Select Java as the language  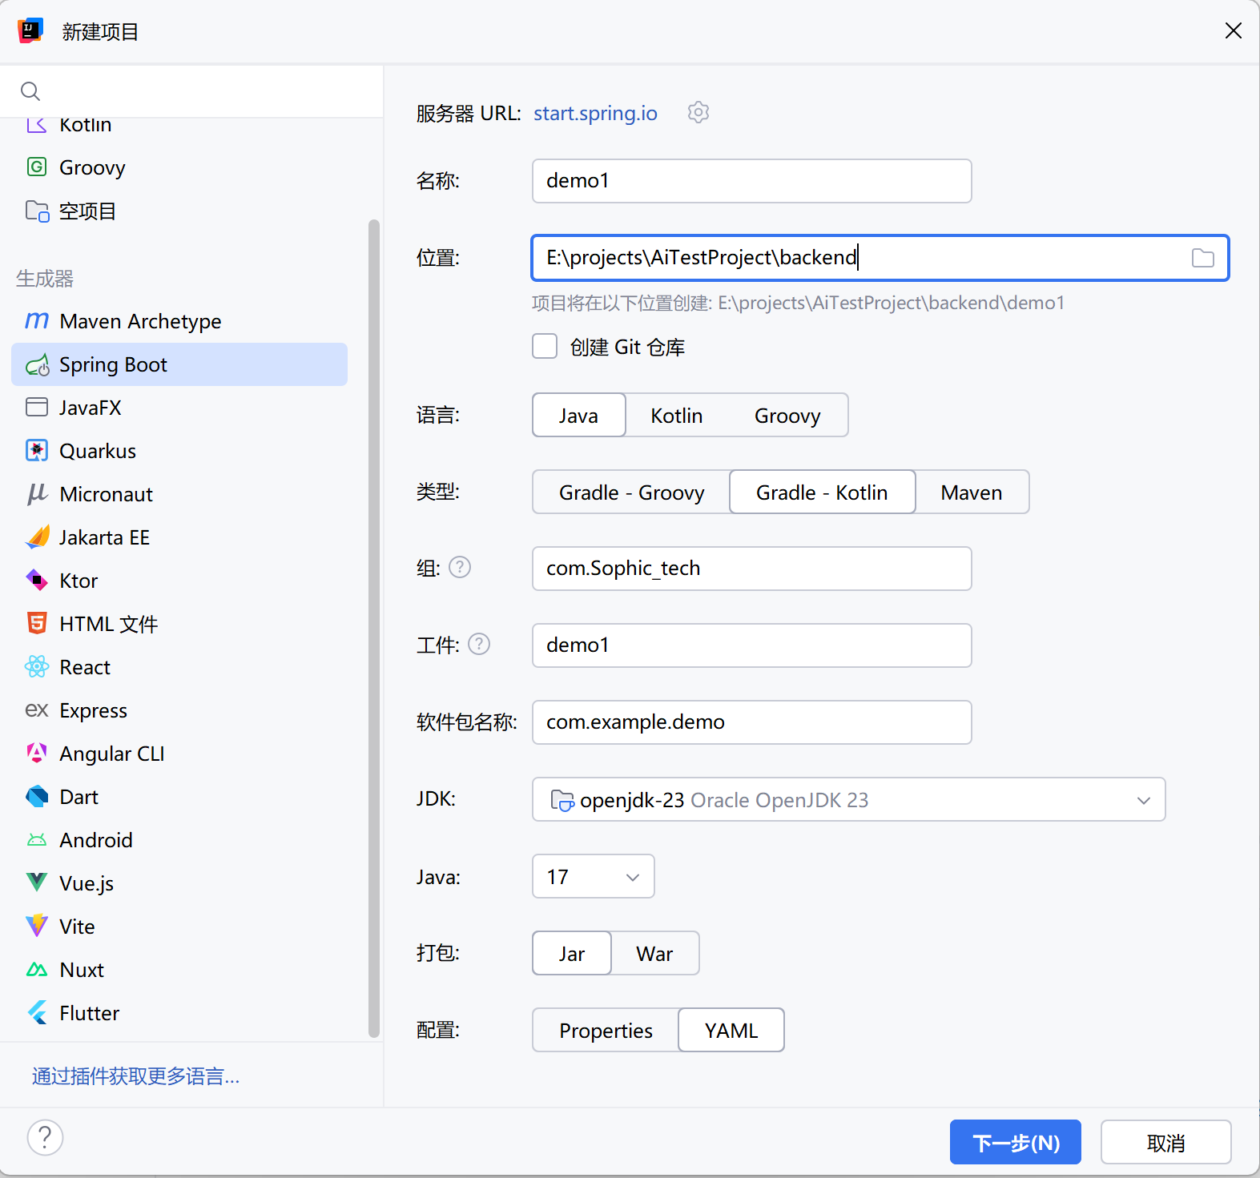(x=578, y=415)
